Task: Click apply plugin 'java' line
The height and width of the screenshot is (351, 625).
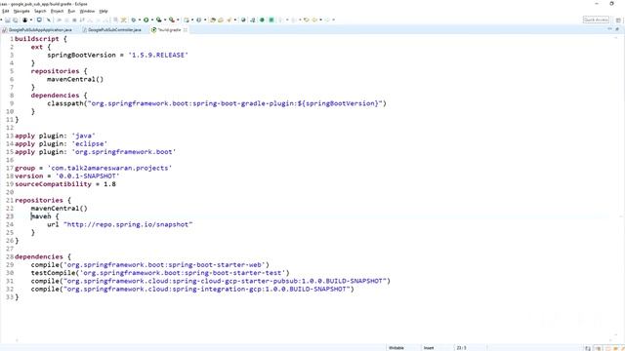Action: point(55,136)
